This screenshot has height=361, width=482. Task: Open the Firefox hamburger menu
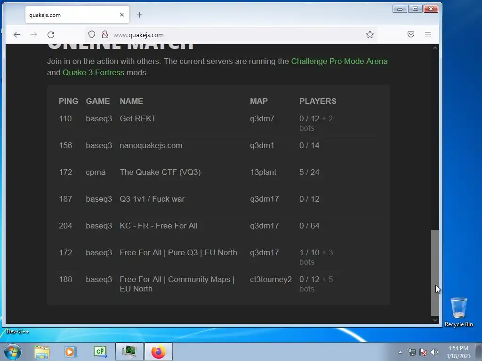point(427,34)
